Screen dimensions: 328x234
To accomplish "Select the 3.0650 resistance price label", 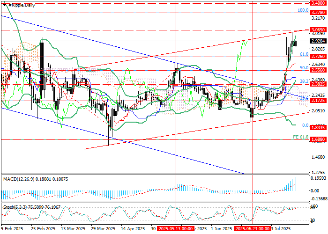I will tap(318, 29).
